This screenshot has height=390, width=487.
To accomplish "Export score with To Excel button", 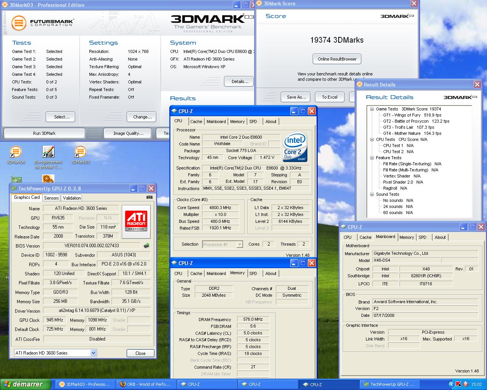I will tap(329, 97).
